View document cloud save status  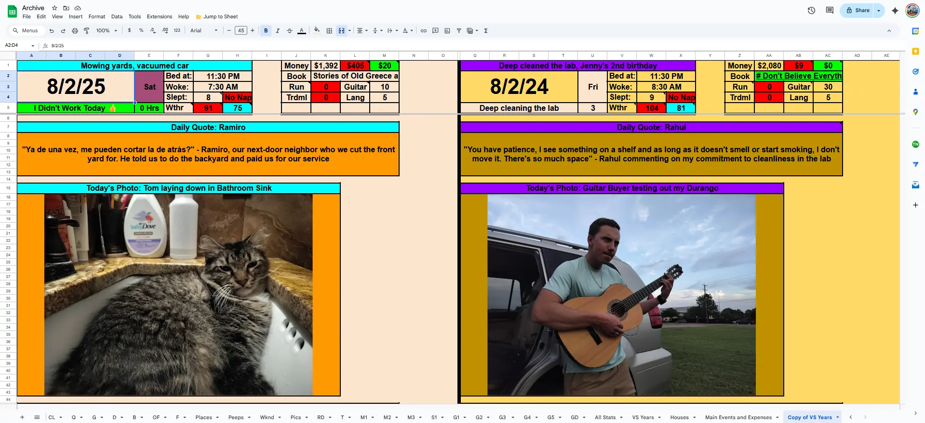(78, 8)
